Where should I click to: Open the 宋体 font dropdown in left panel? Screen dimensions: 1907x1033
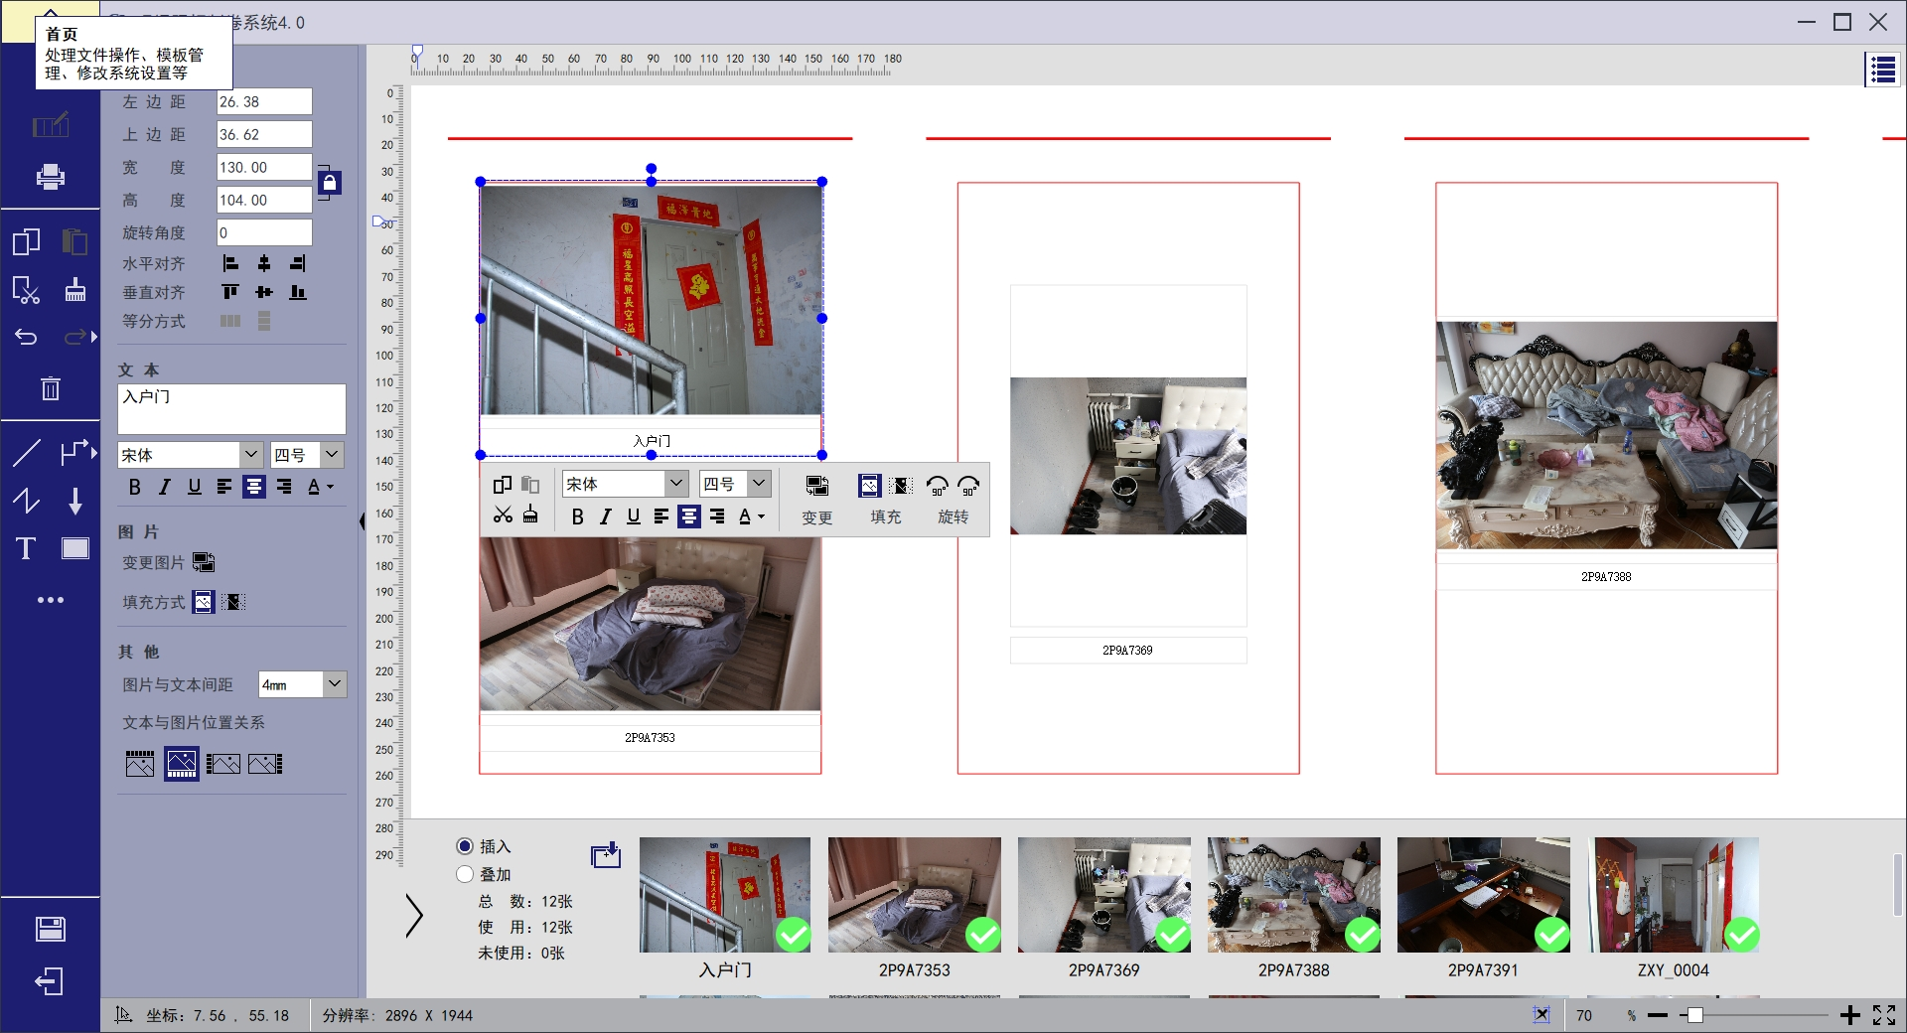pos(251,455)
